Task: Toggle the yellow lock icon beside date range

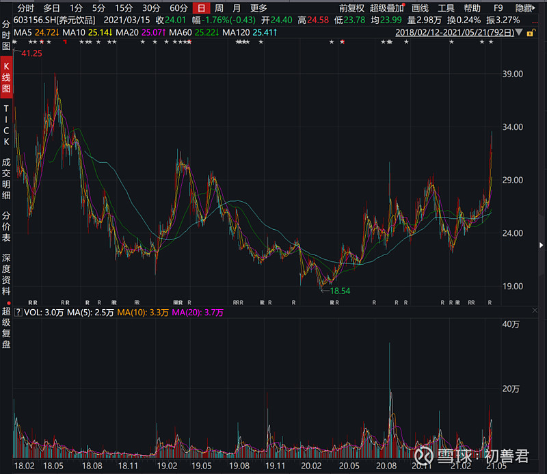Action: point(531,33)
